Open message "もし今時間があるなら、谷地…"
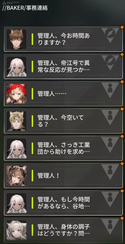 [63, 203]
